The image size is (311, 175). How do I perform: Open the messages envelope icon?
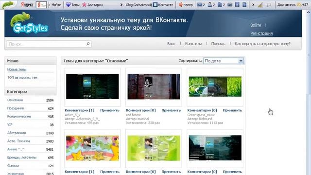click(x=200, y=4)
